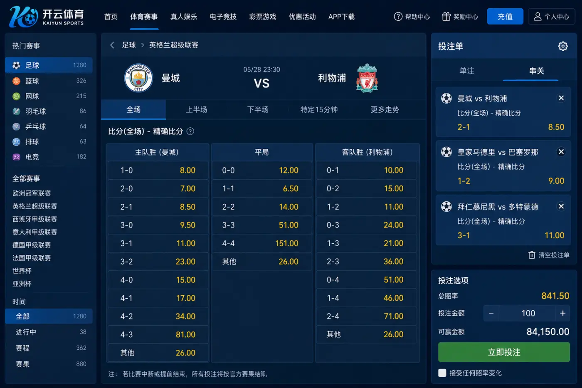Click the trash icon for 清空投注单
This screenshot has height=388, width=582.
click(x=532, y=255)
